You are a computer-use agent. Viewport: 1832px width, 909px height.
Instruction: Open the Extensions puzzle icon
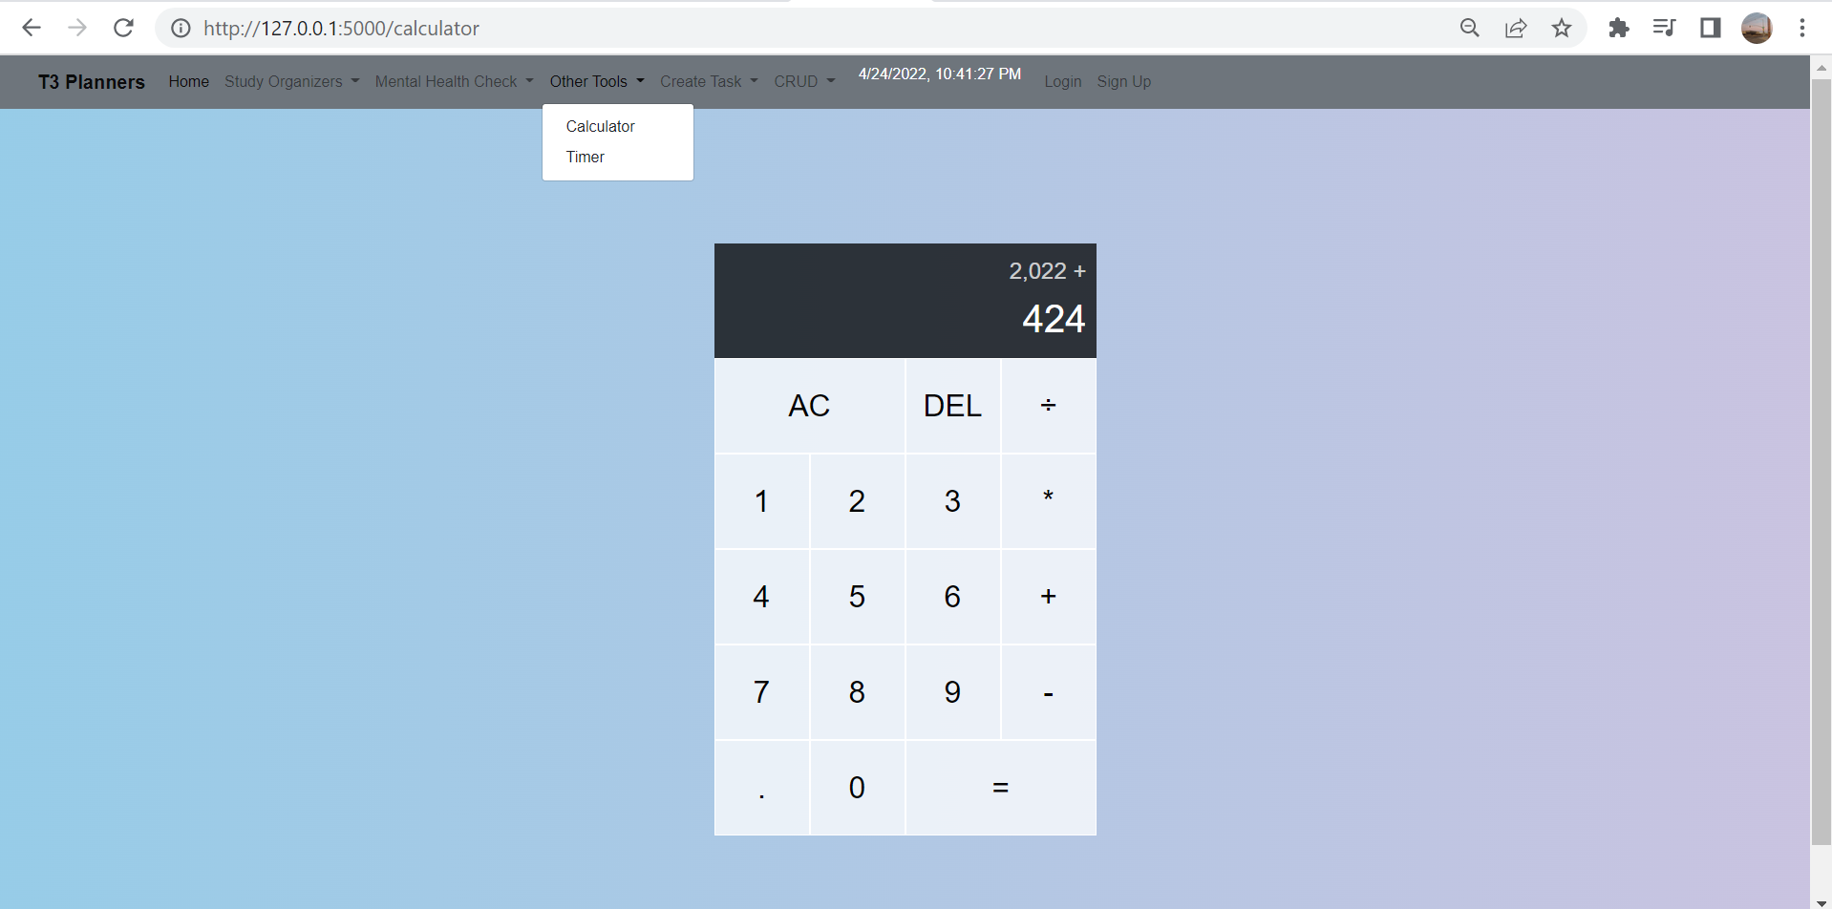coord(1618,28)
